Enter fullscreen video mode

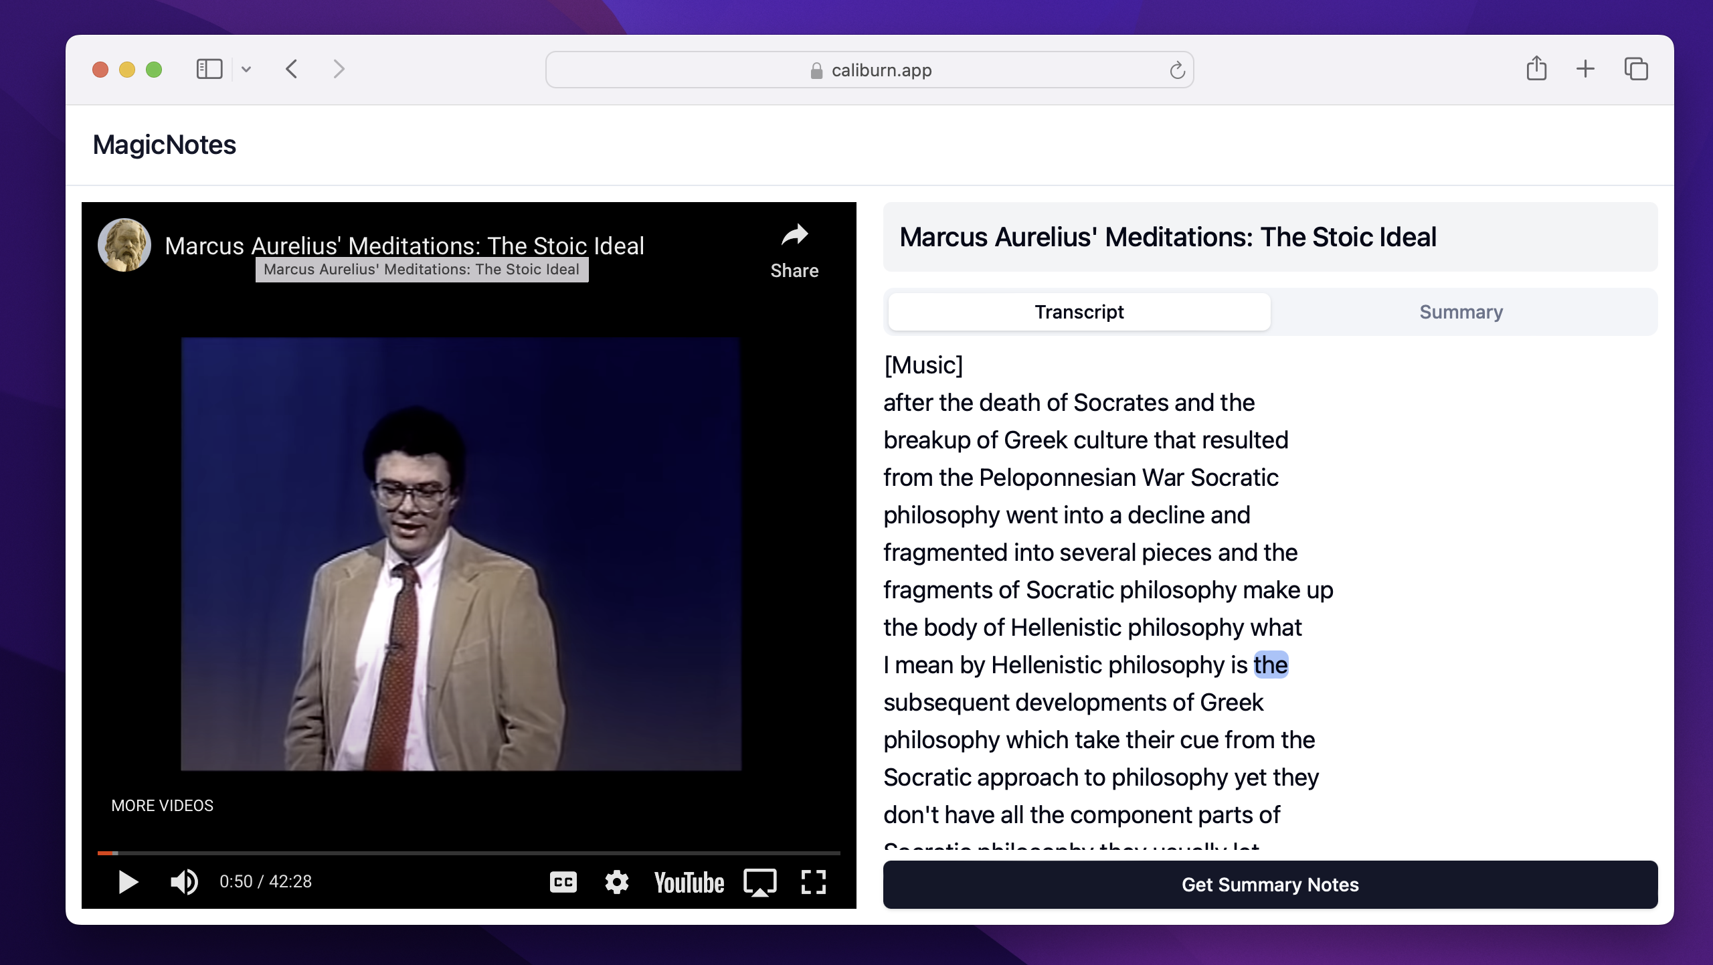pyautogui.click(x=813, y=882)
